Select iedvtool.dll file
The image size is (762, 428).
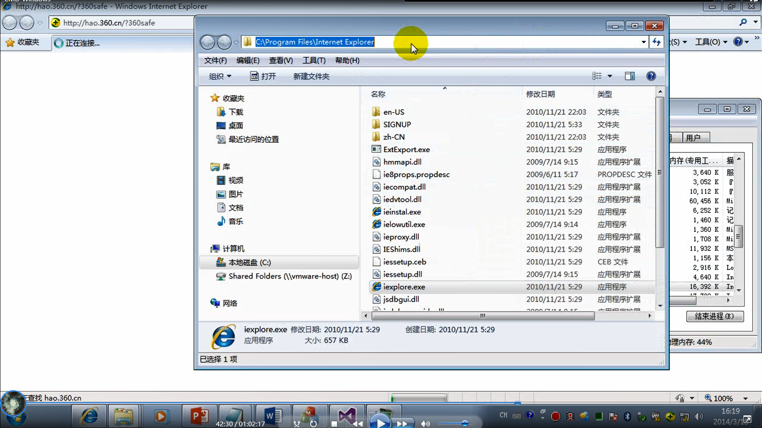[x=402, y=199]
